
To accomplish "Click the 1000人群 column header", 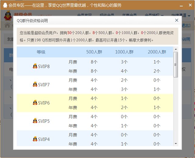I will [x=124, y=52].
